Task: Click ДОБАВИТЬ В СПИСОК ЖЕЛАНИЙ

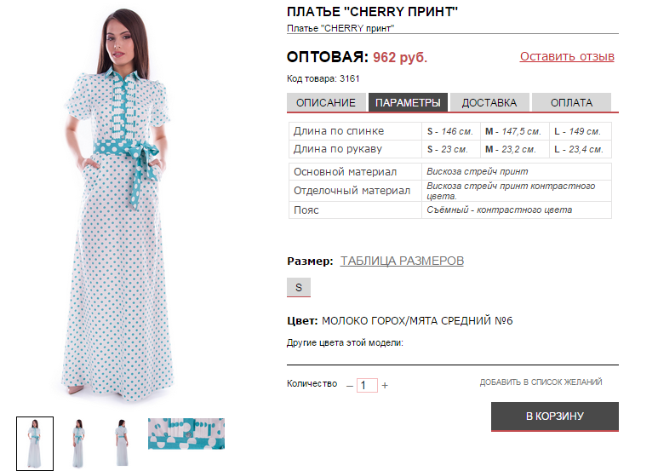Action: 541,382
